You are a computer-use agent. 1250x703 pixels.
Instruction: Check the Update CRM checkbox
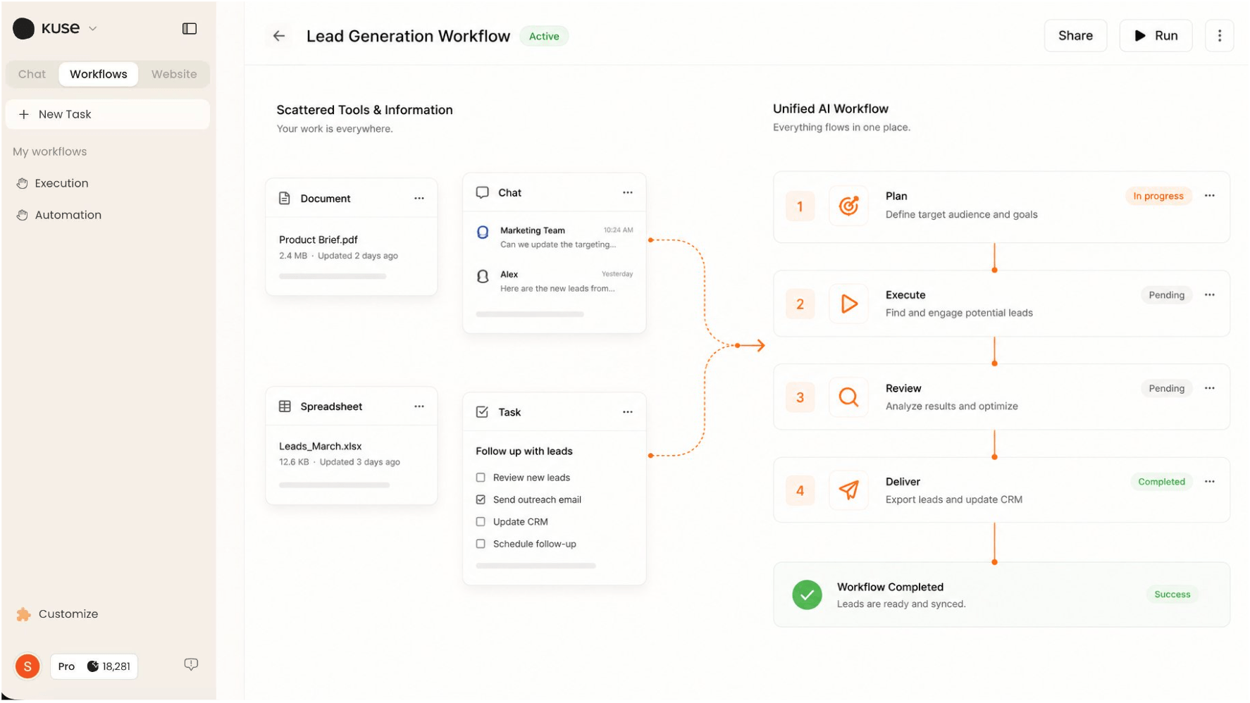pos(481,523)
